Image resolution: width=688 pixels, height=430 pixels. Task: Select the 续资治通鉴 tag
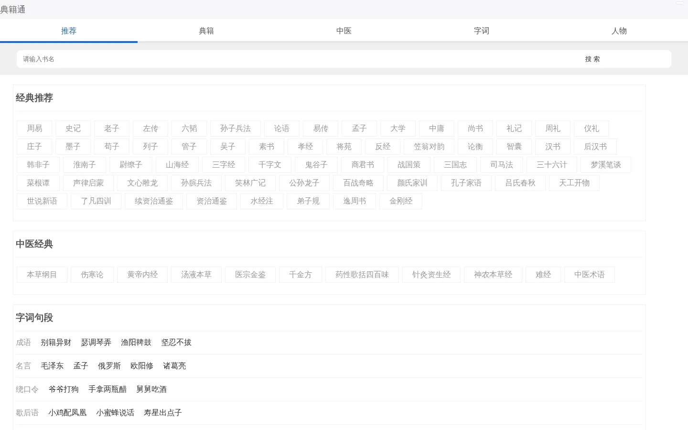(x=154, y=201)
